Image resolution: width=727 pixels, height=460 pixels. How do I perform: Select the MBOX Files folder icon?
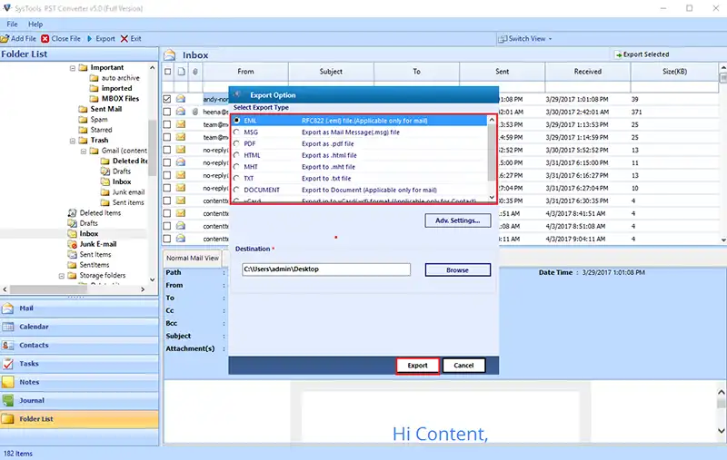95,99
